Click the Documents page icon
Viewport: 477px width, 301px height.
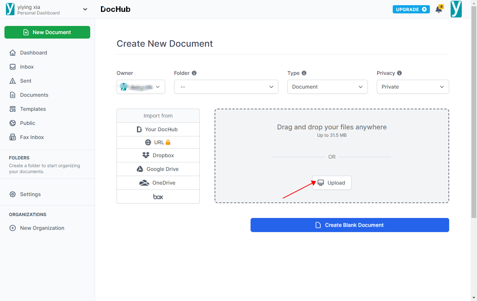[13, 95]
